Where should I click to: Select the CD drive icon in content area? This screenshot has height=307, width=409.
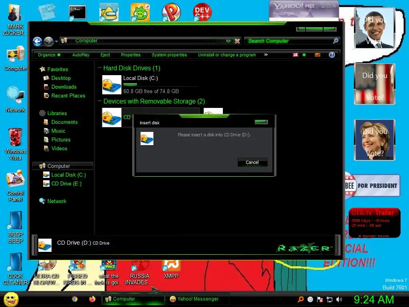(x=112, y=118)
